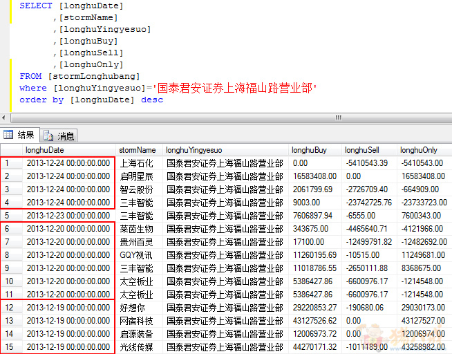The width and height of the screenshot is (452, 354).
Task: Click longhuBuy value 17100.00
Action: tap(308, 242)
